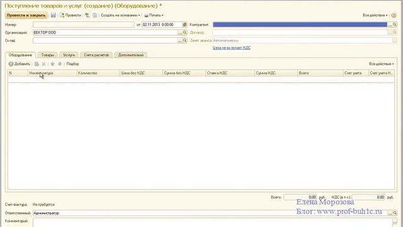This screenshot has height=227, width=403.
Task: Click the highlighted Контрагент field
Action: click(x=300, y=25)
